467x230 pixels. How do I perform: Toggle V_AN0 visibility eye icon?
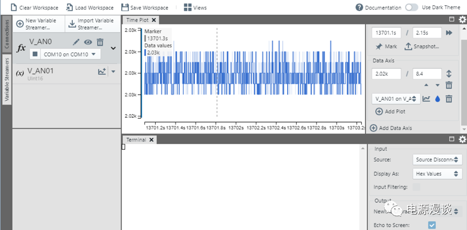coord(88,42)
